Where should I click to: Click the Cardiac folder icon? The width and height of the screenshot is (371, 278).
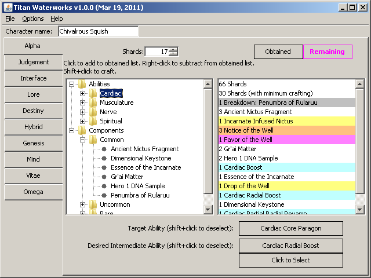pyautogui.click(x=93, y=93)
